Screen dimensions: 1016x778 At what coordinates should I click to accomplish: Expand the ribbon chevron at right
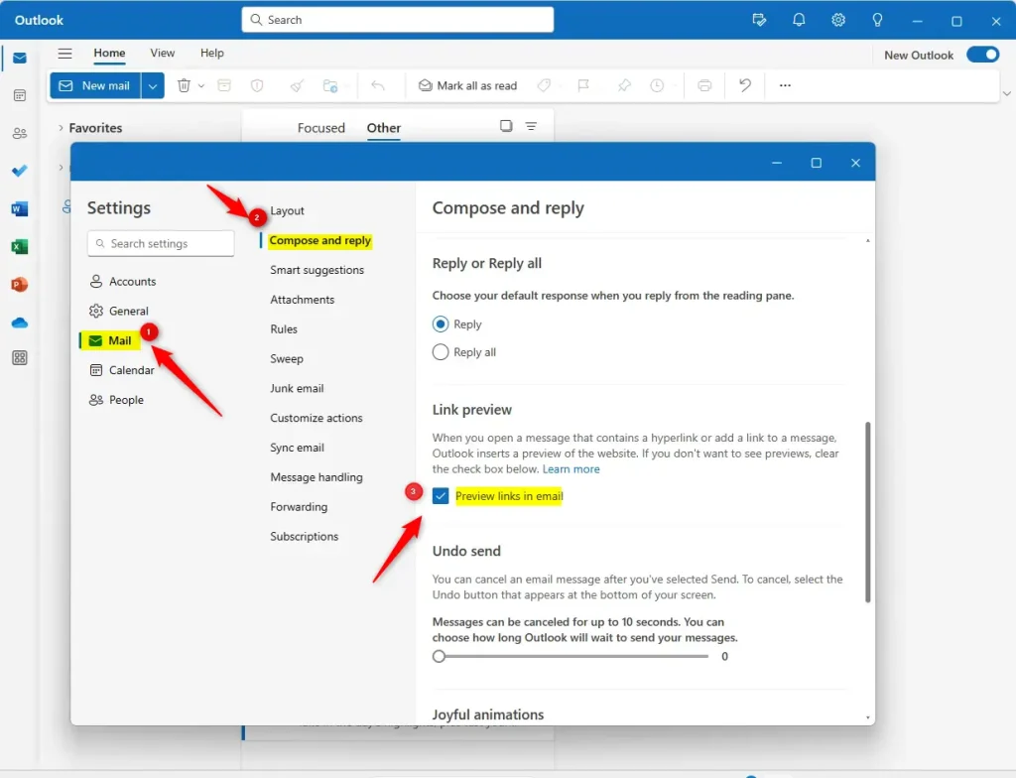pyautogui.click(x=1006, y=93)
